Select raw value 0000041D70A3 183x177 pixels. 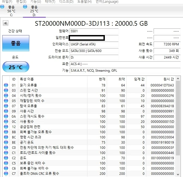(x=162, y=85)
